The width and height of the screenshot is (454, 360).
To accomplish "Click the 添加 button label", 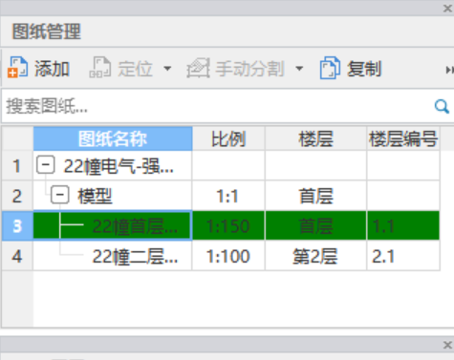I will click(x=52, y=69).
